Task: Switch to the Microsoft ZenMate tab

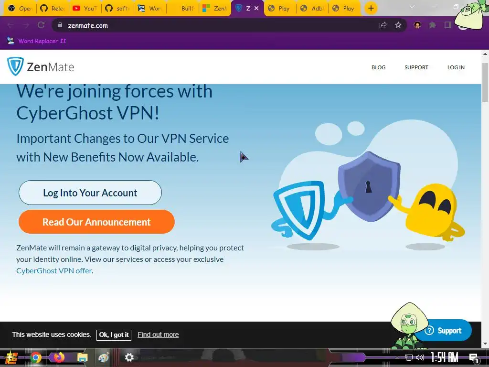Action: click(x=214, y=9)
